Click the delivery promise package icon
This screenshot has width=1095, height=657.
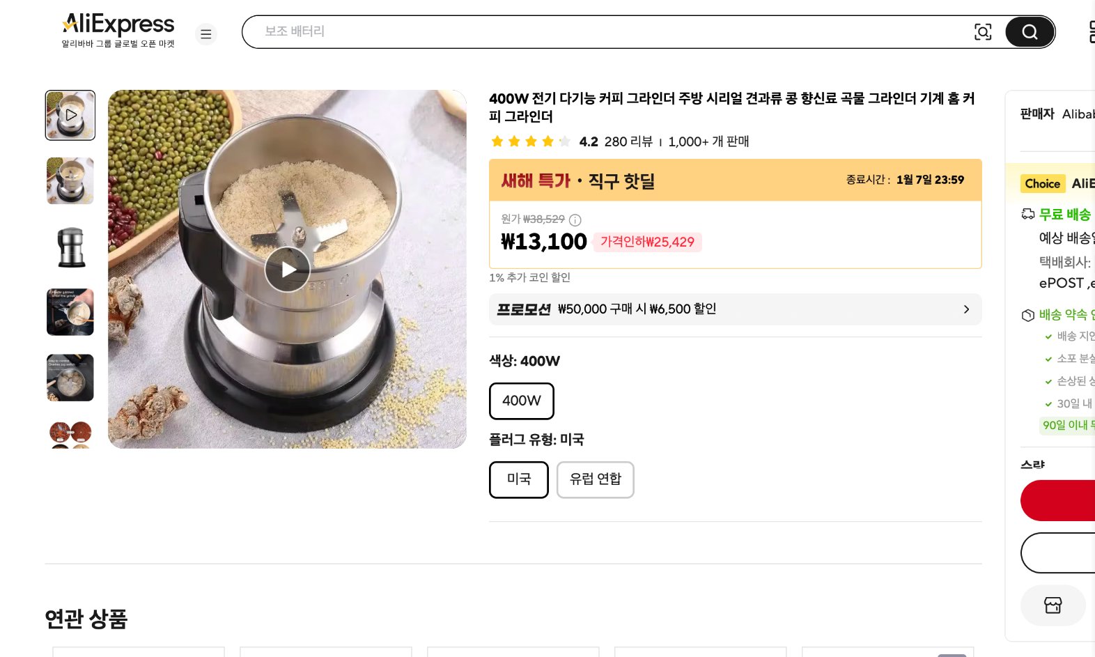(1027, 315)
